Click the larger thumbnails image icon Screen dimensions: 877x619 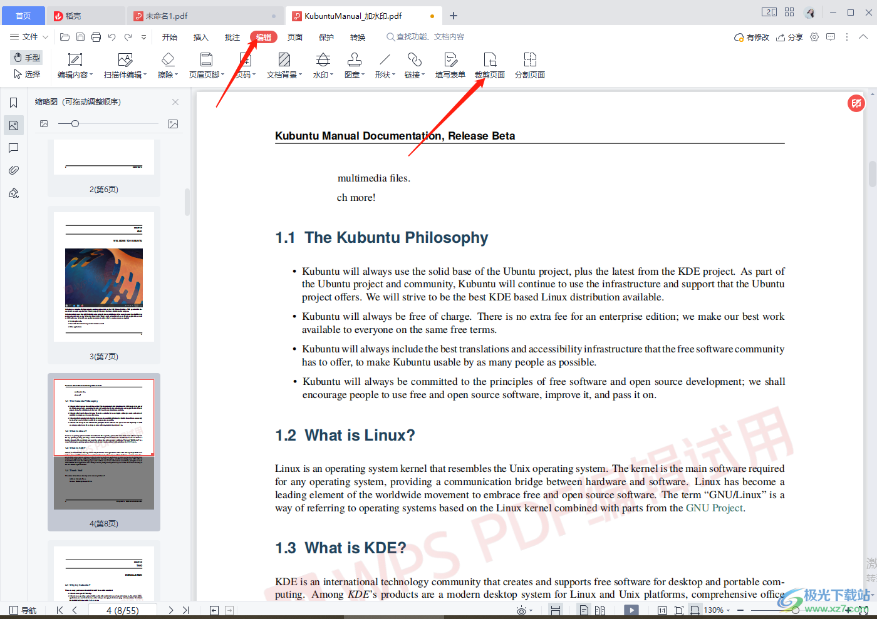173,124
